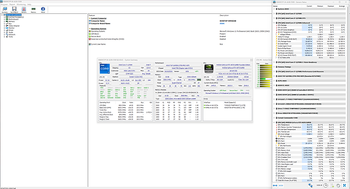Screen dimensions: 350x189
Task: Click the Save Report floppy icon
Action: pos(14,10)
